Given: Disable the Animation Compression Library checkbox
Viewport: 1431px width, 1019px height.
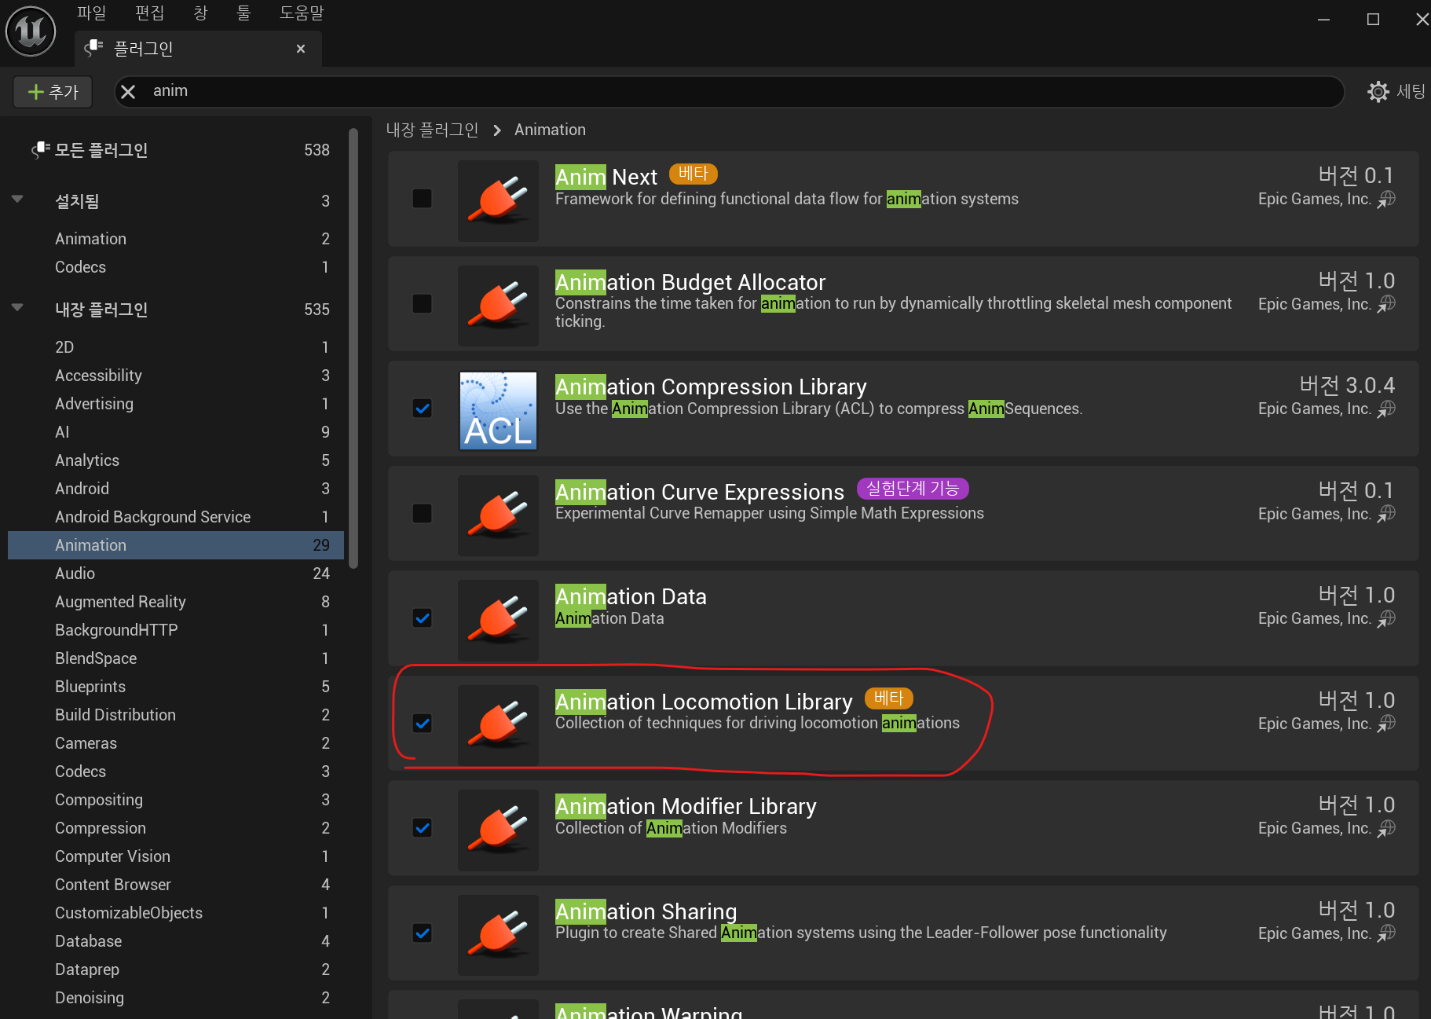Looking at the screenshot, I should (x=423, y=409).
